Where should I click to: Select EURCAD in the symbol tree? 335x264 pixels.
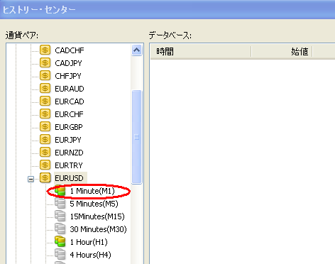click(70, 101)
